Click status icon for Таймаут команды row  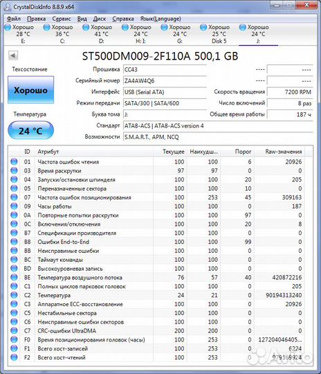click(x=15, y=260)
